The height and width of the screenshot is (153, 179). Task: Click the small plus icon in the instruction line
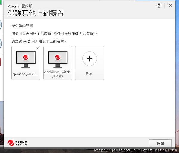[25, 41]
